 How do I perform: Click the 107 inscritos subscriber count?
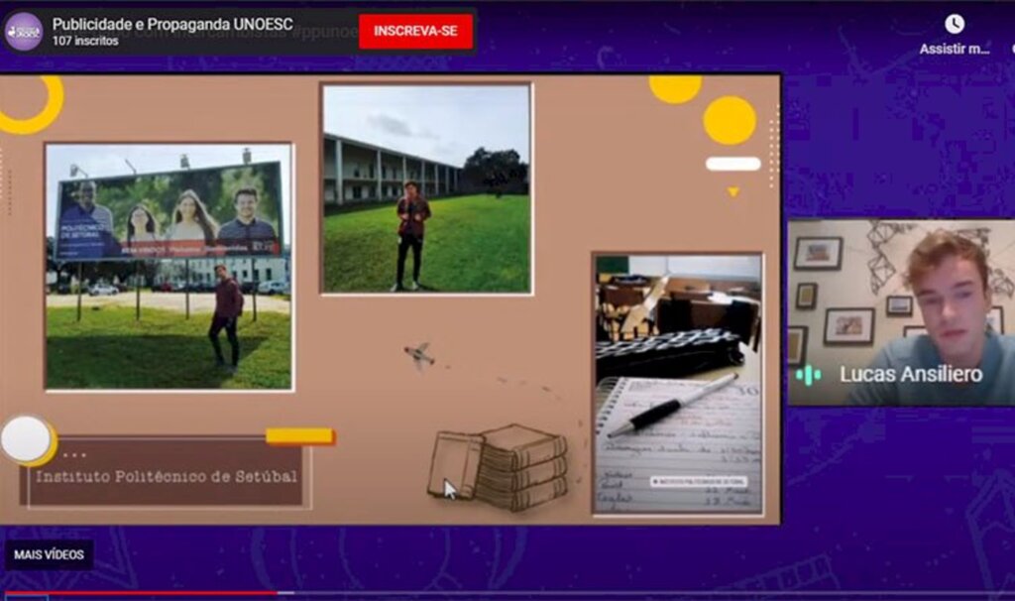click(x=85, y=41)
